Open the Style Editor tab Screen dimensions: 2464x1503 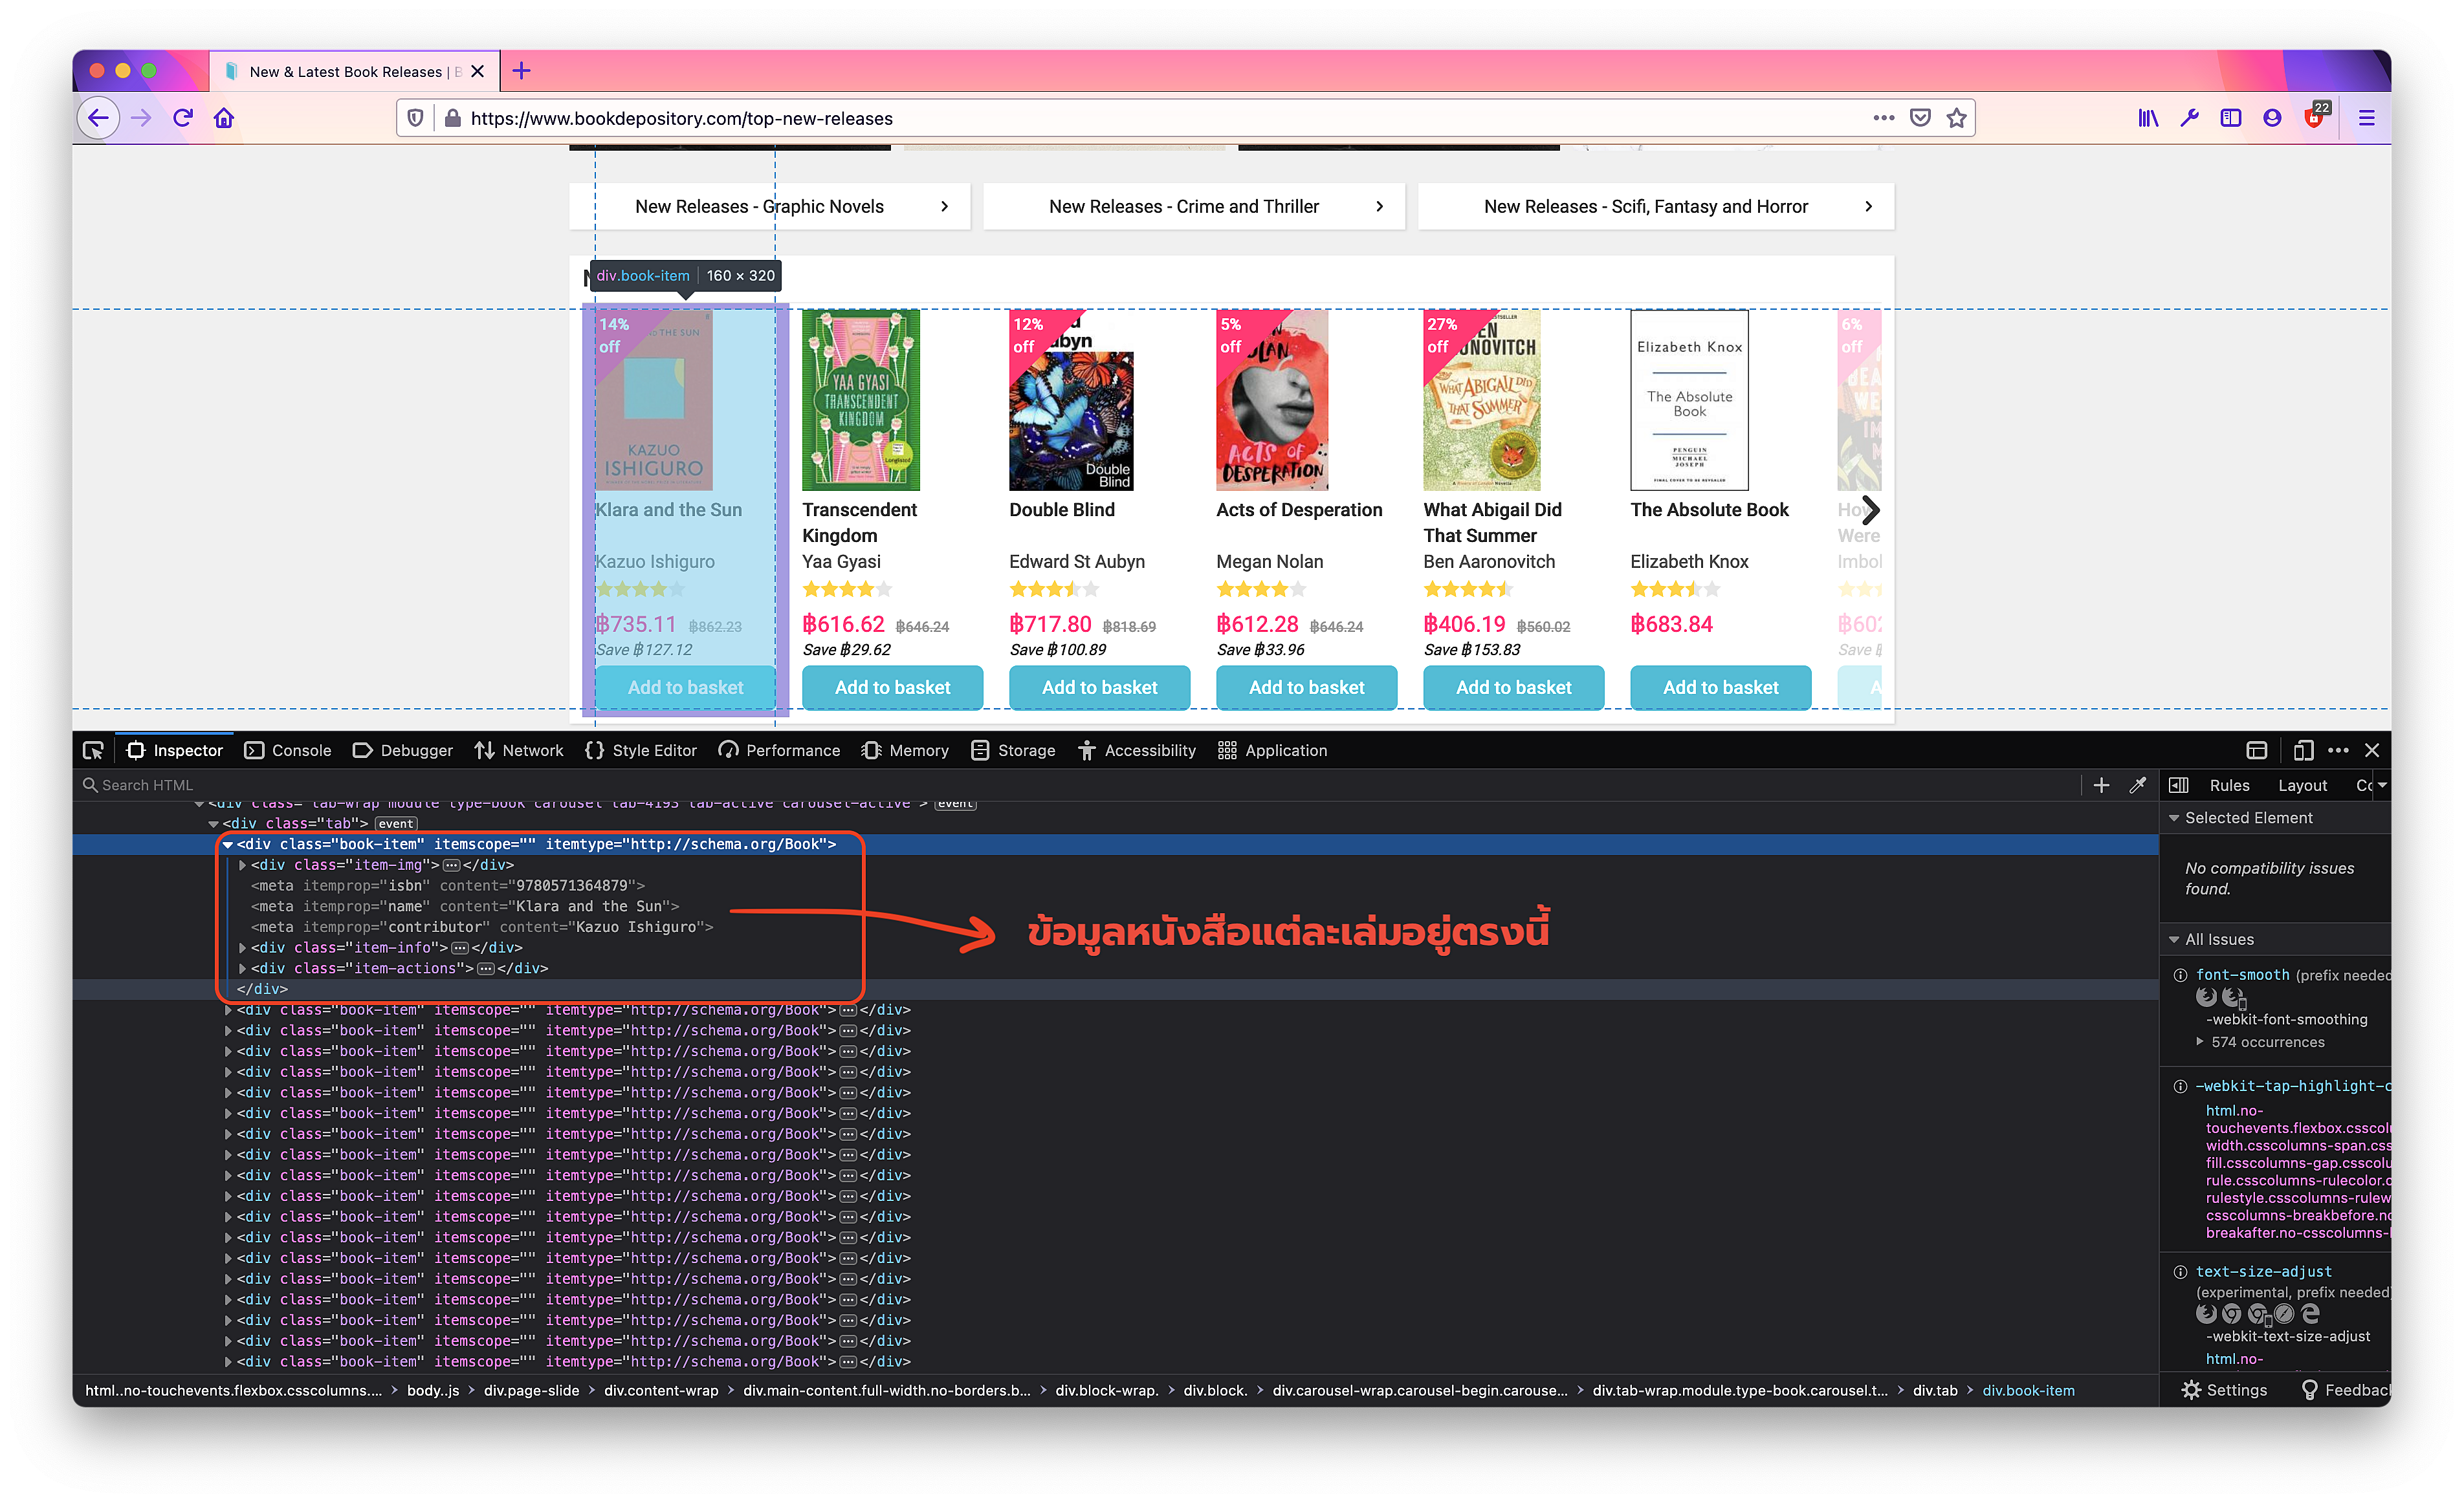(641, 750)
